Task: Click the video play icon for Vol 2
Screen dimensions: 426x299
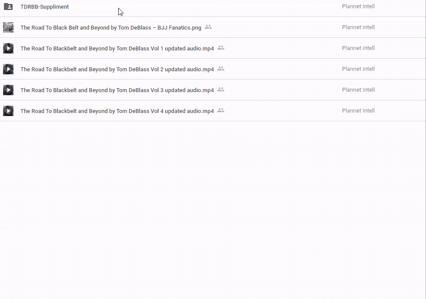Action: coord(8,69)
